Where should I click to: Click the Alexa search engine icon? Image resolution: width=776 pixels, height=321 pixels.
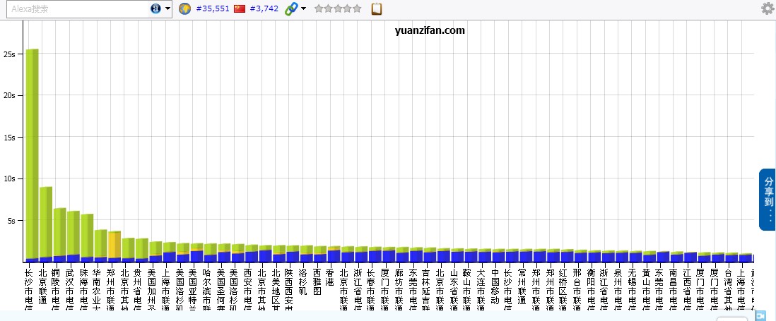[x=155, y=8]
